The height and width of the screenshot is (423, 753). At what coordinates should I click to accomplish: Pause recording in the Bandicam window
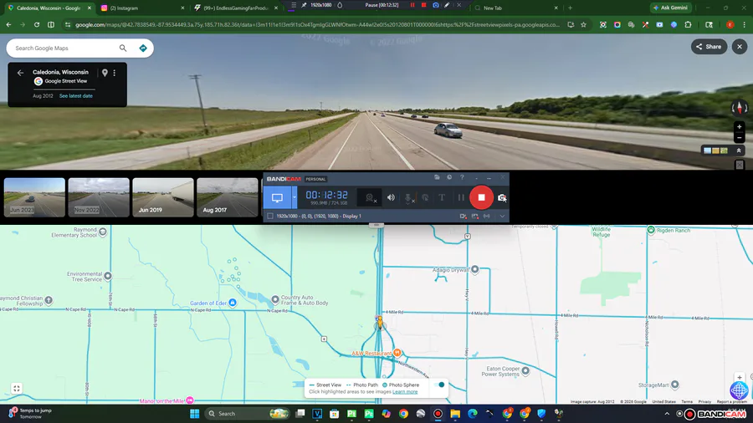[x=461, y=197]
